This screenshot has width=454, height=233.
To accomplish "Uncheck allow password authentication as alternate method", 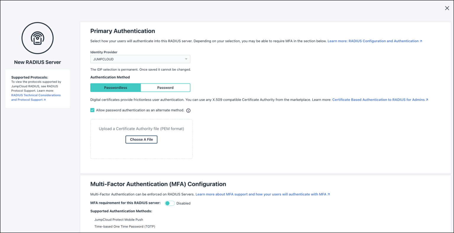I will (x=92, y=110).
